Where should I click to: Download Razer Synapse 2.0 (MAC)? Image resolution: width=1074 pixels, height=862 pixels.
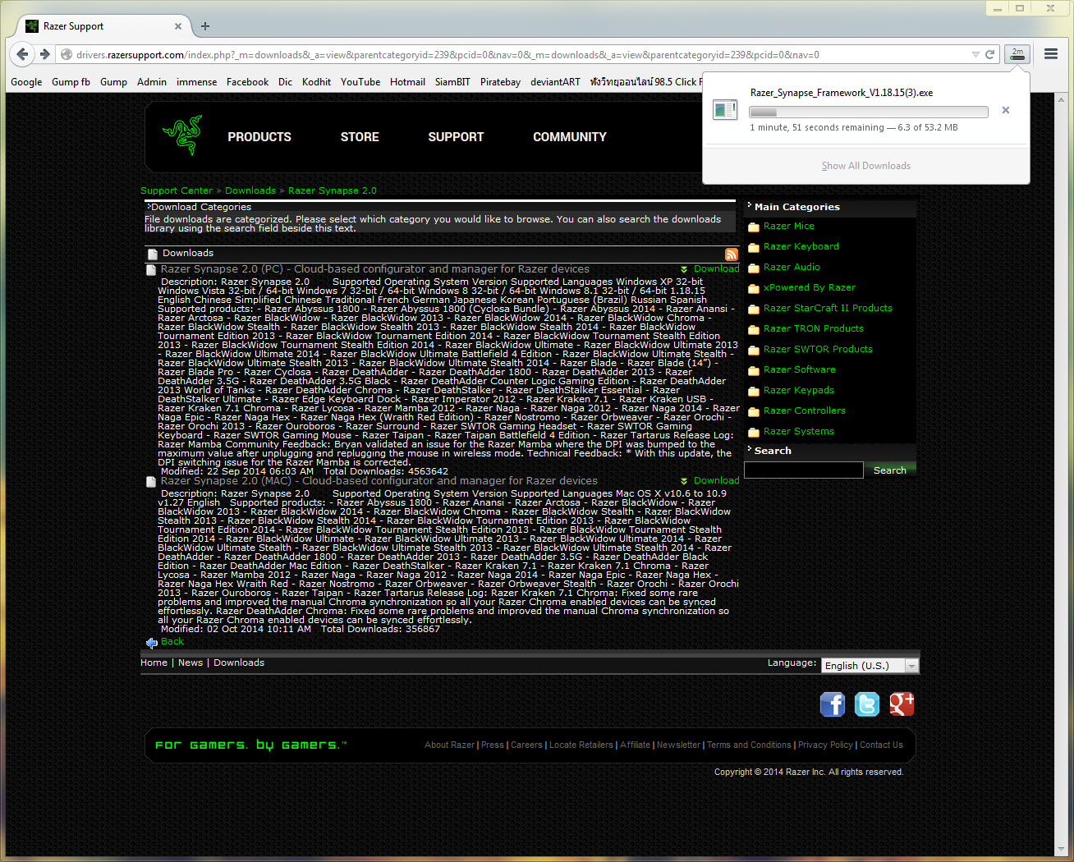[716, 480]
